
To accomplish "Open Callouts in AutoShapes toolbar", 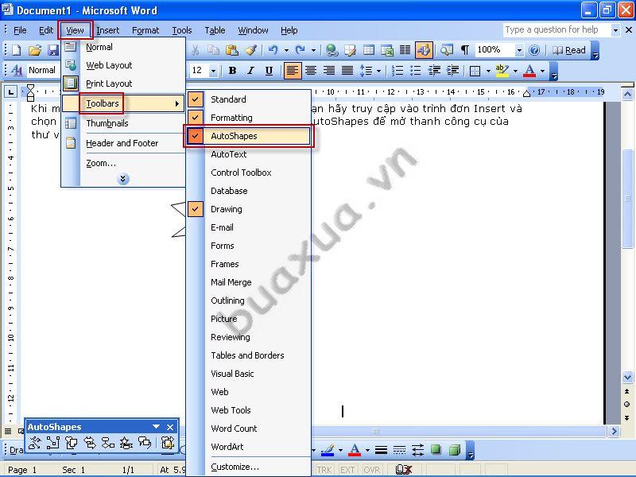I will pos(145,443).
